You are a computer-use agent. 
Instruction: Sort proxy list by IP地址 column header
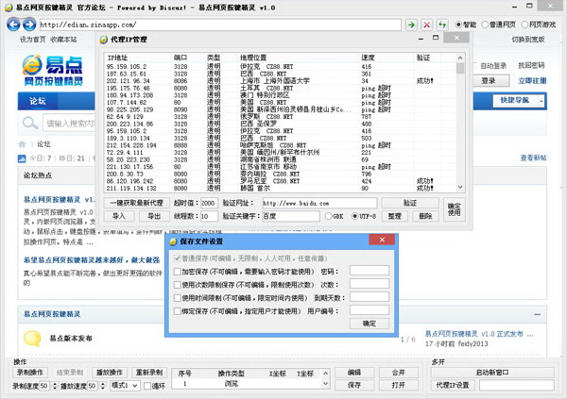(x=137, y=58)
